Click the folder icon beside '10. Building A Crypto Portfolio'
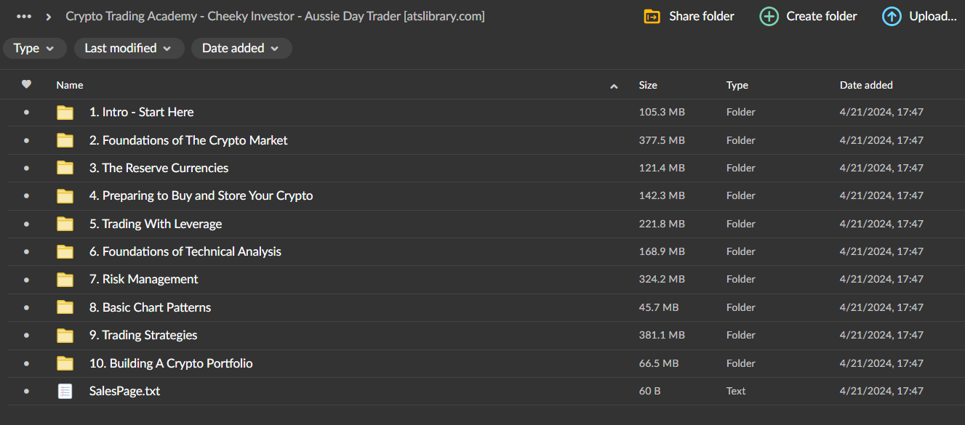The width and height of the screenshot is (965, 425). pyautogui.click(x=65, y=363)
